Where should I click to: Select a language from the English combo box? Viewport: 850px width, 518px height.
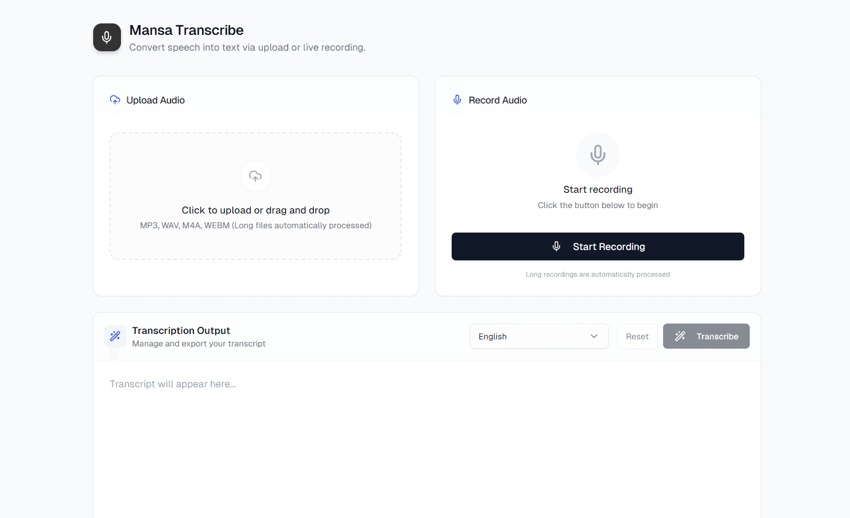coord(538,336)
